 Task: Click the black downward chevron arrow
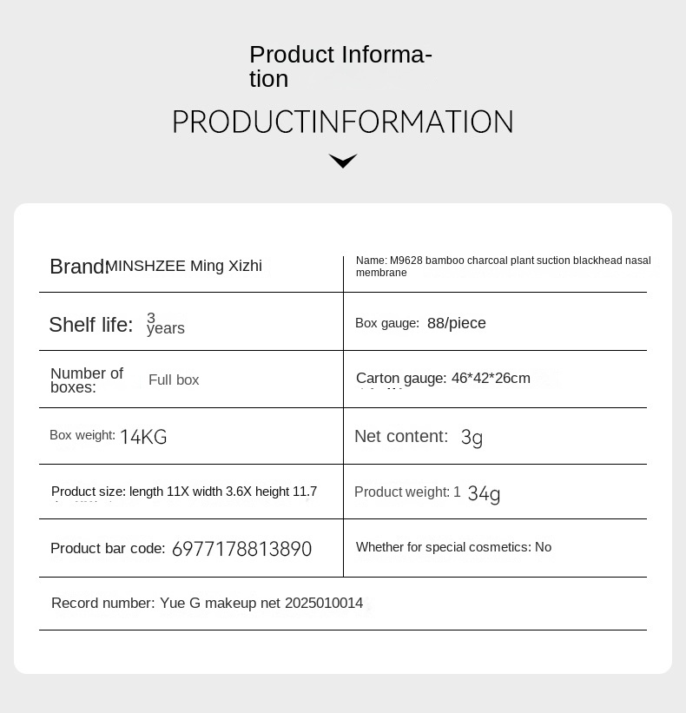(x=343, y=161)
